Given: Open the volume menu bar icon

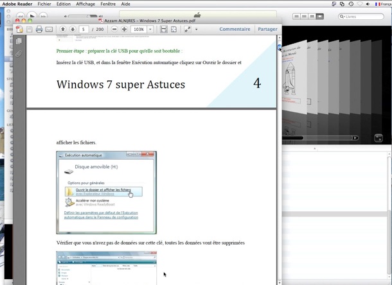Looking at the screenshot, I should click(368, 4).
